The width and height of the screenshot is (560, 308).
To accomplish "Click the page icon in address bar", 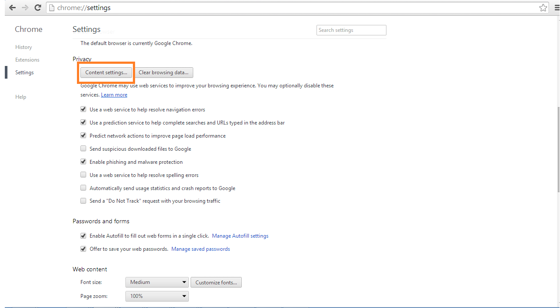I will click(52, 7).
